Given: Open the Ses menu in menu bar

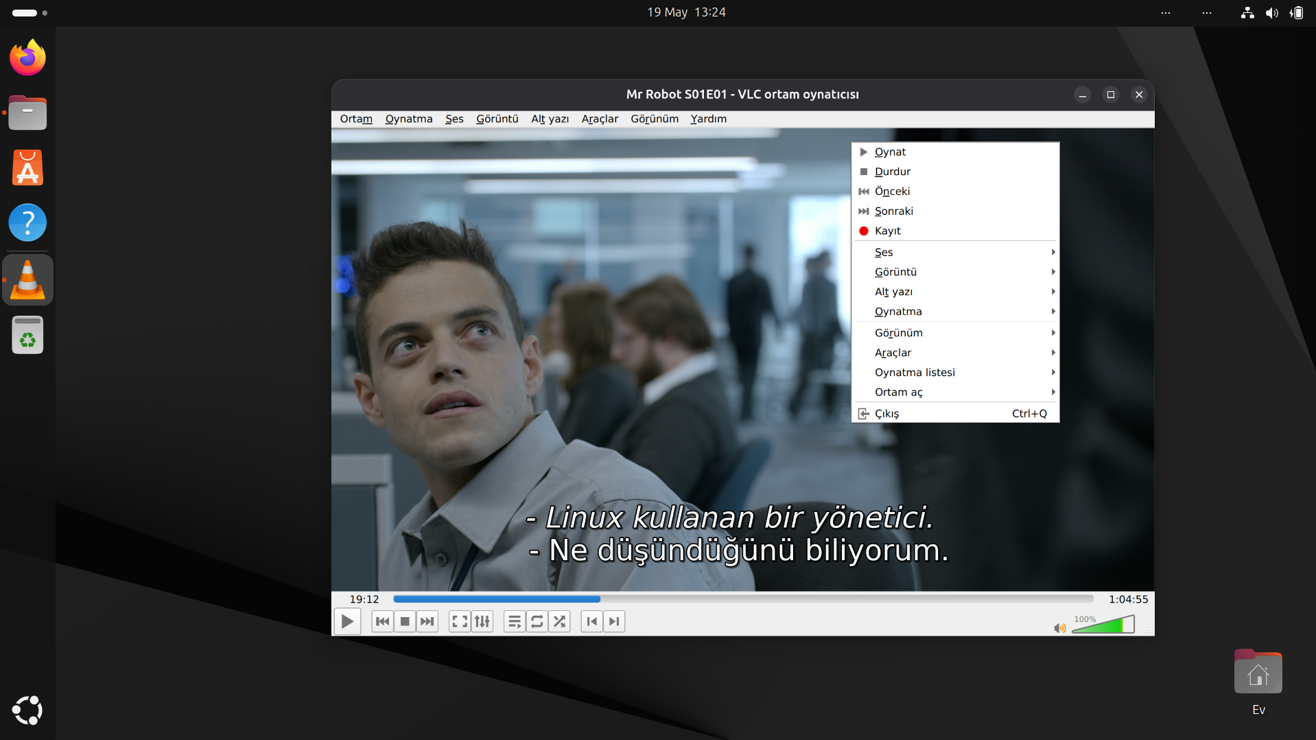Looking at the screenshot, I should (454, 119).
